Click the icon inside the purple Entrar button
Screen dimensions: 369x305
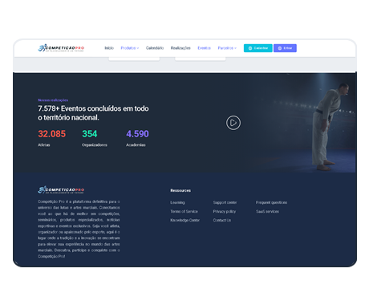(280, 48)
